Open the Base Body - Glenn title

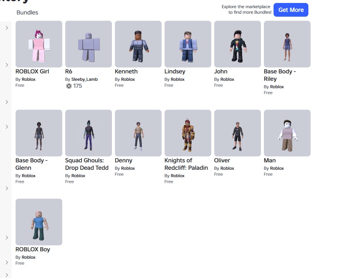32,164
